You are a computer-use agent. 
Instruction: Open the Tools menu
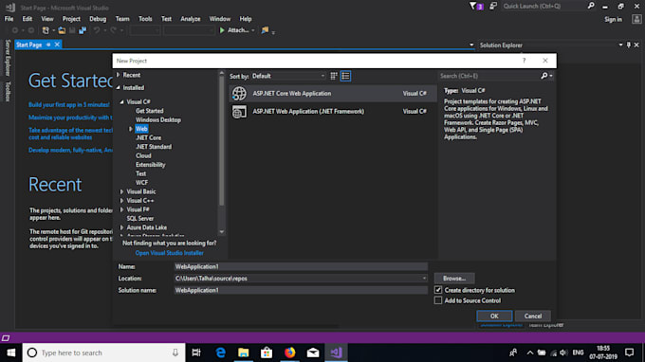145,19
